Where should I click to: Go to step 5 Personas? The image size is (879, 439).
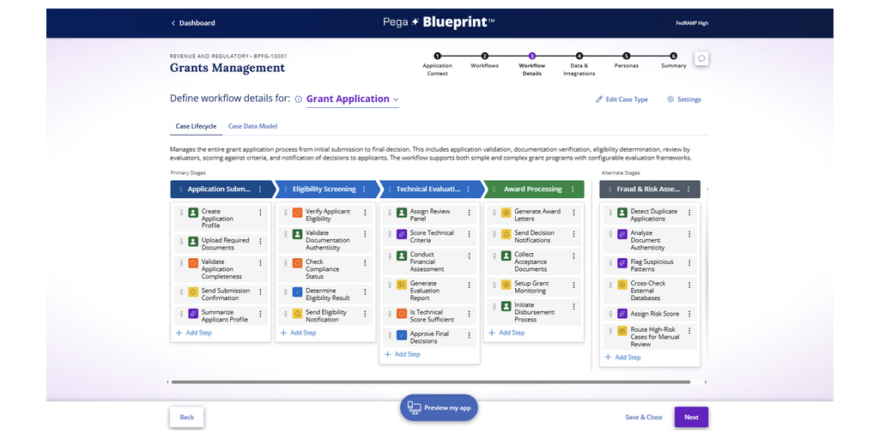point(626,61)
